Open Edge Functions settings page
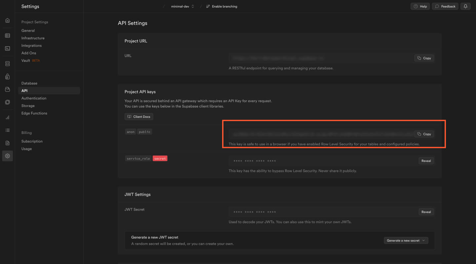Screen dimensions: 476x264 click(34, 113)
